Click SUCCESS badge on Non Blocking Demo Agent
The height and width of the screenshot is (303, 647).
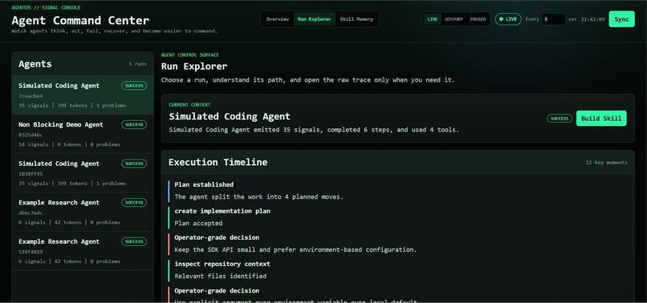(134, 124)
